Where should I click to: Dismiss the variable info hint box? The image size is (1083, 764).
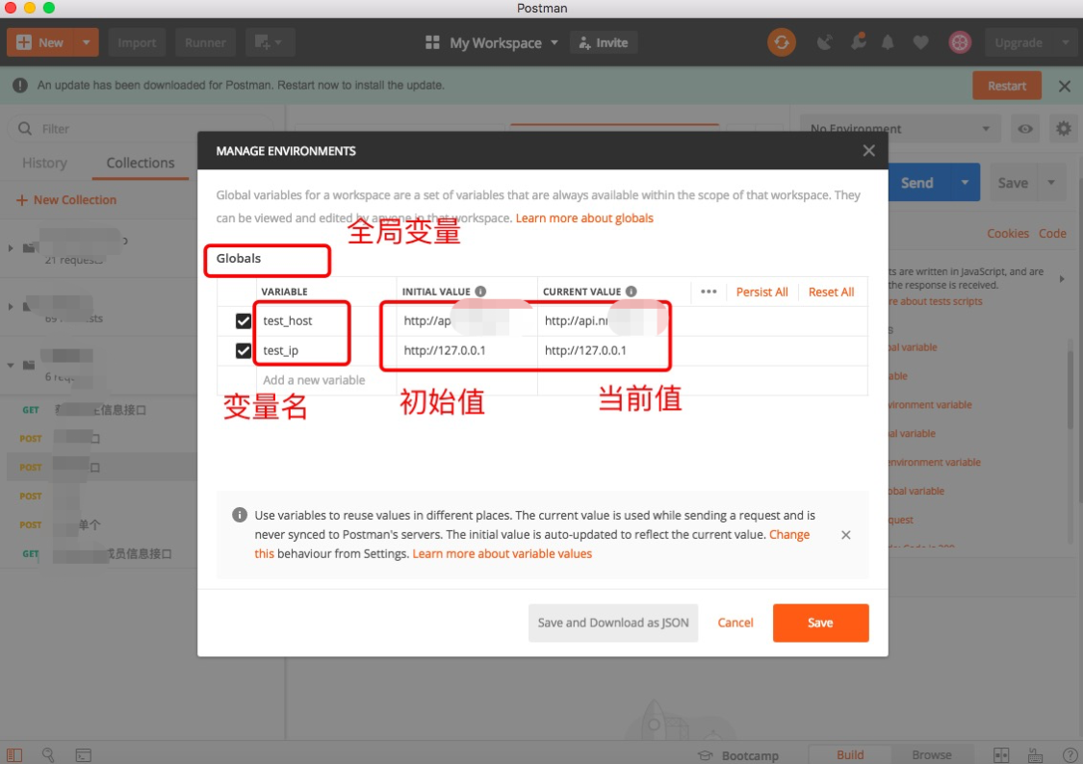(845, 535)
